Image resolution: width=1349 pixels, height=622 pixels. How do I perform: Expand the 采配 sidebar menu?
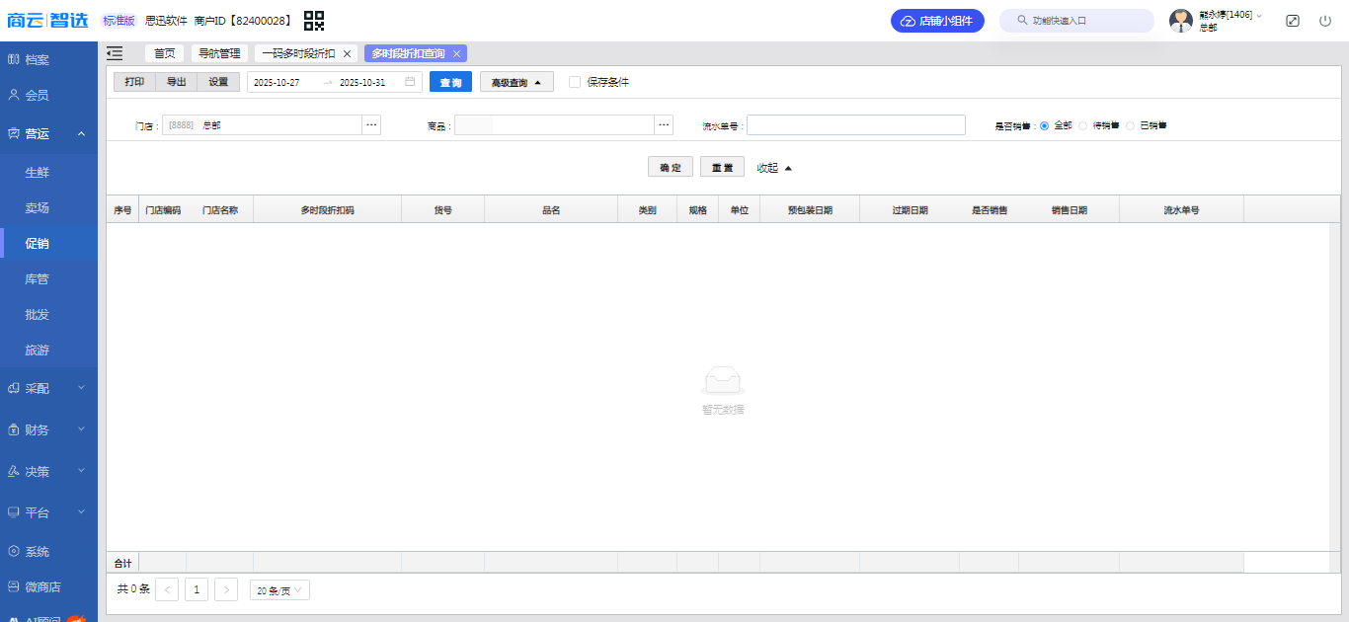(x=48, y=389)
